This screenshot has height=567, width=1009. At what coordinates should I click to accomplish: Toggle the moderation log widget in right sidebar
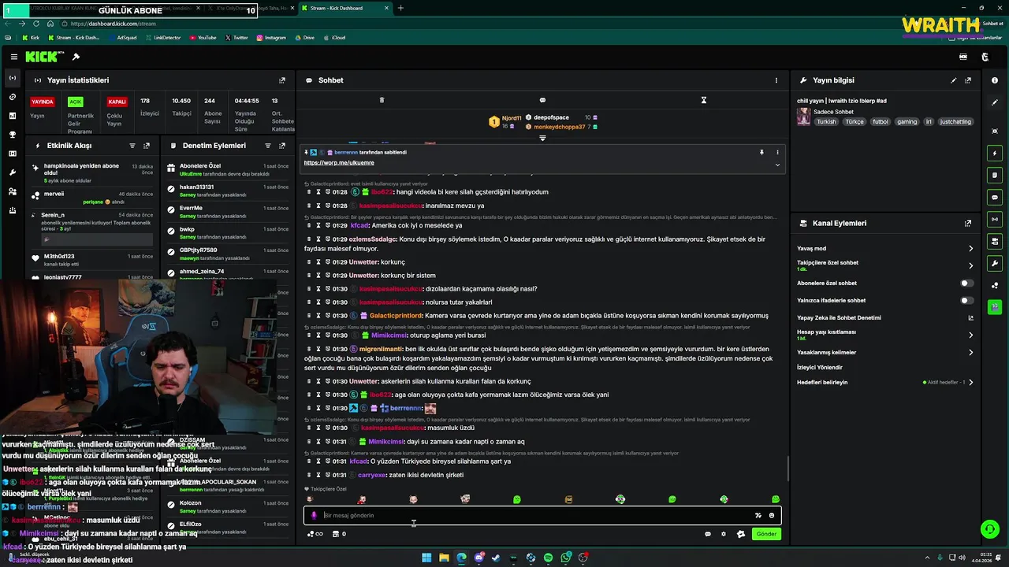pos(995,175)
